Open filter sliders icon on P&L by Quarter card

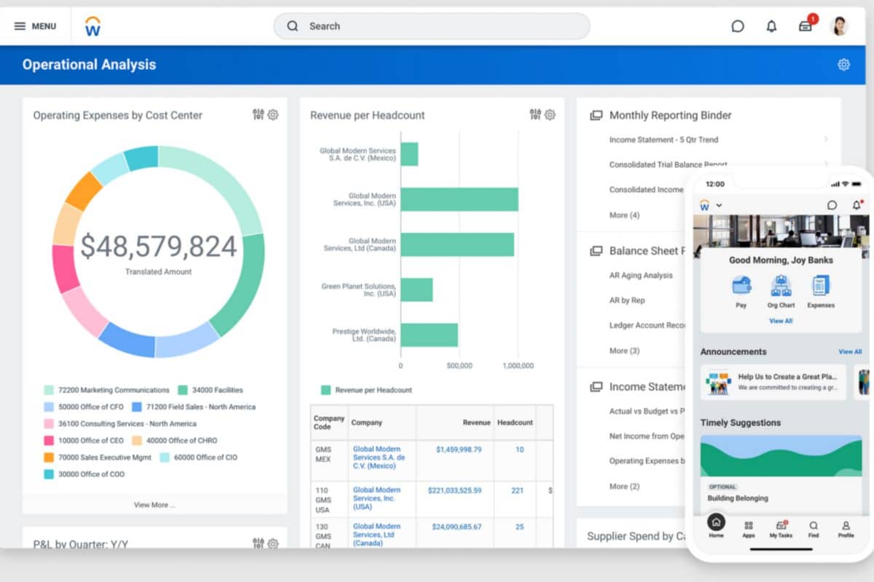(258, 543)
